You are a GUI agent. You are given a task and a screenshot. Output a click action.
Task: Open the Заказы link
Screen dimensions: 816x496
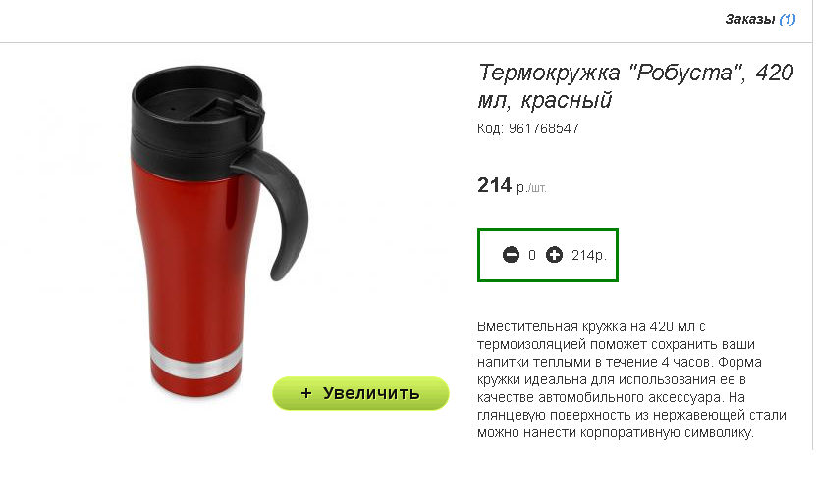coord(750,20)
